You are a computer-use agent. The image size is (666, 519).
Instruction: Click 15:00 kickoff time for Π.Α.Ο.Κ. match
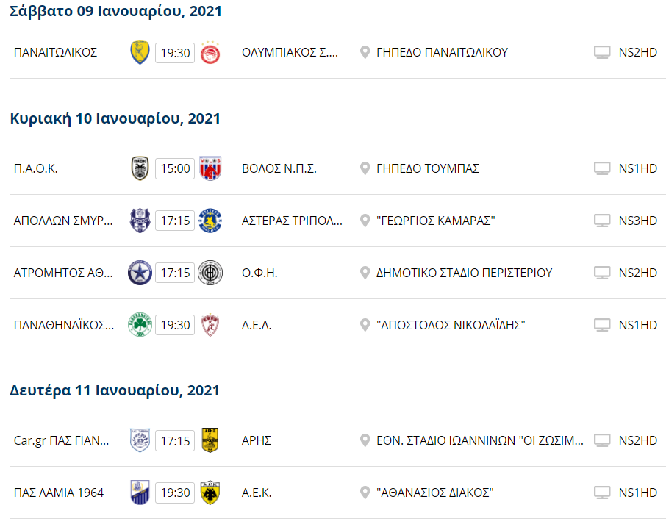coord(175,168)
